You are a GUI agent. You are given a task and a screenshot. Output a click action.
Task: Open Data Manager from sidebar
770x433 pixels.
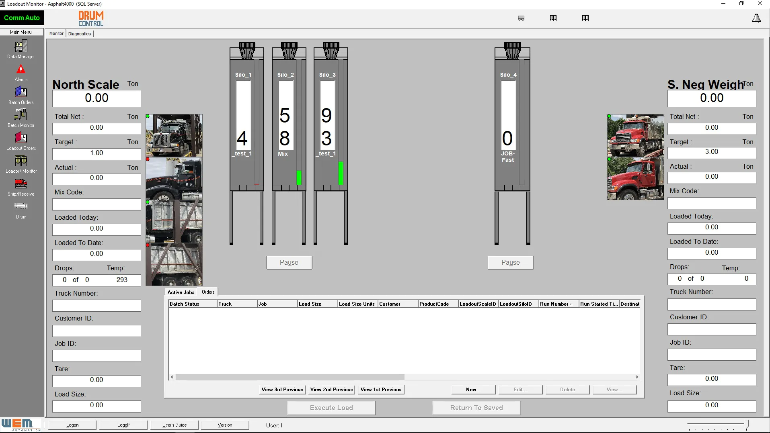pyautogui.click(x=21, y=49)
